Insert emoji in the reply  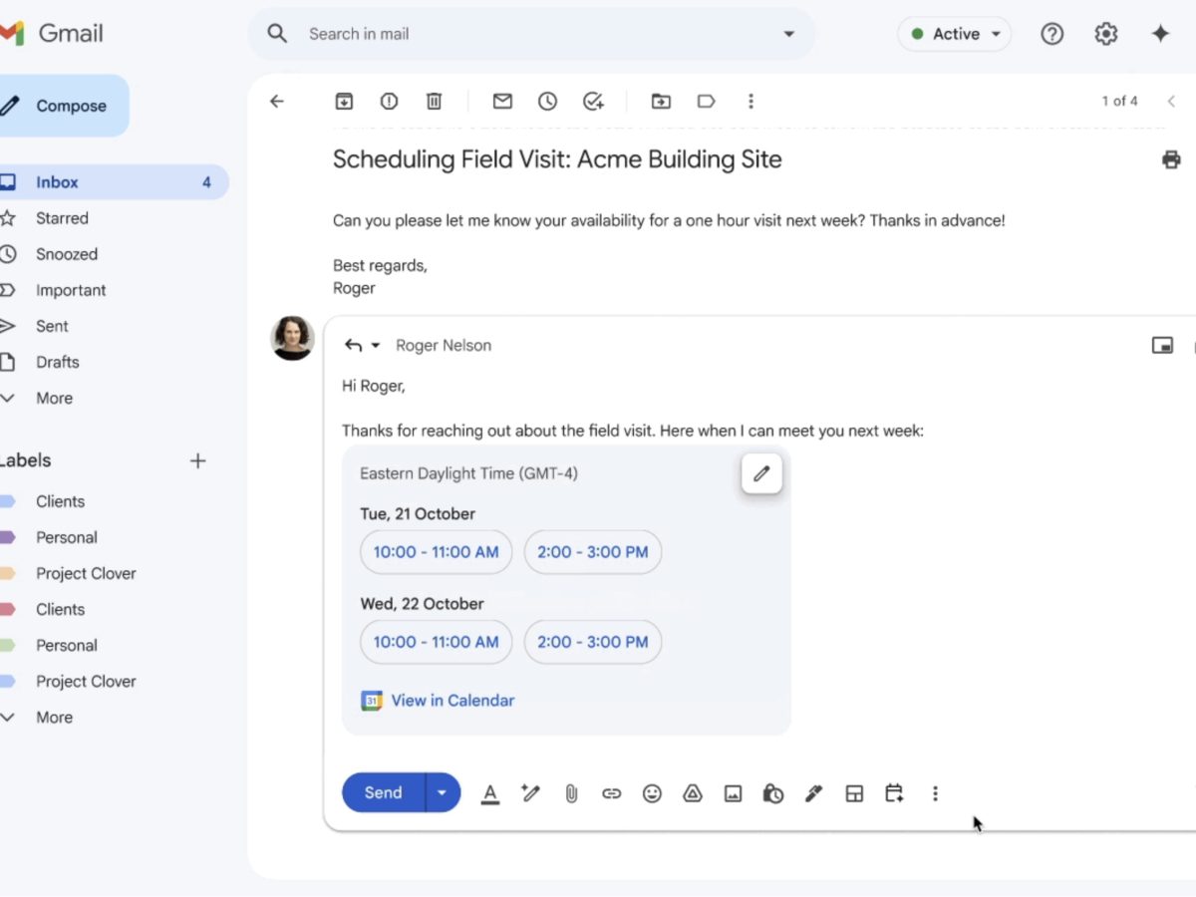point(652,793)
